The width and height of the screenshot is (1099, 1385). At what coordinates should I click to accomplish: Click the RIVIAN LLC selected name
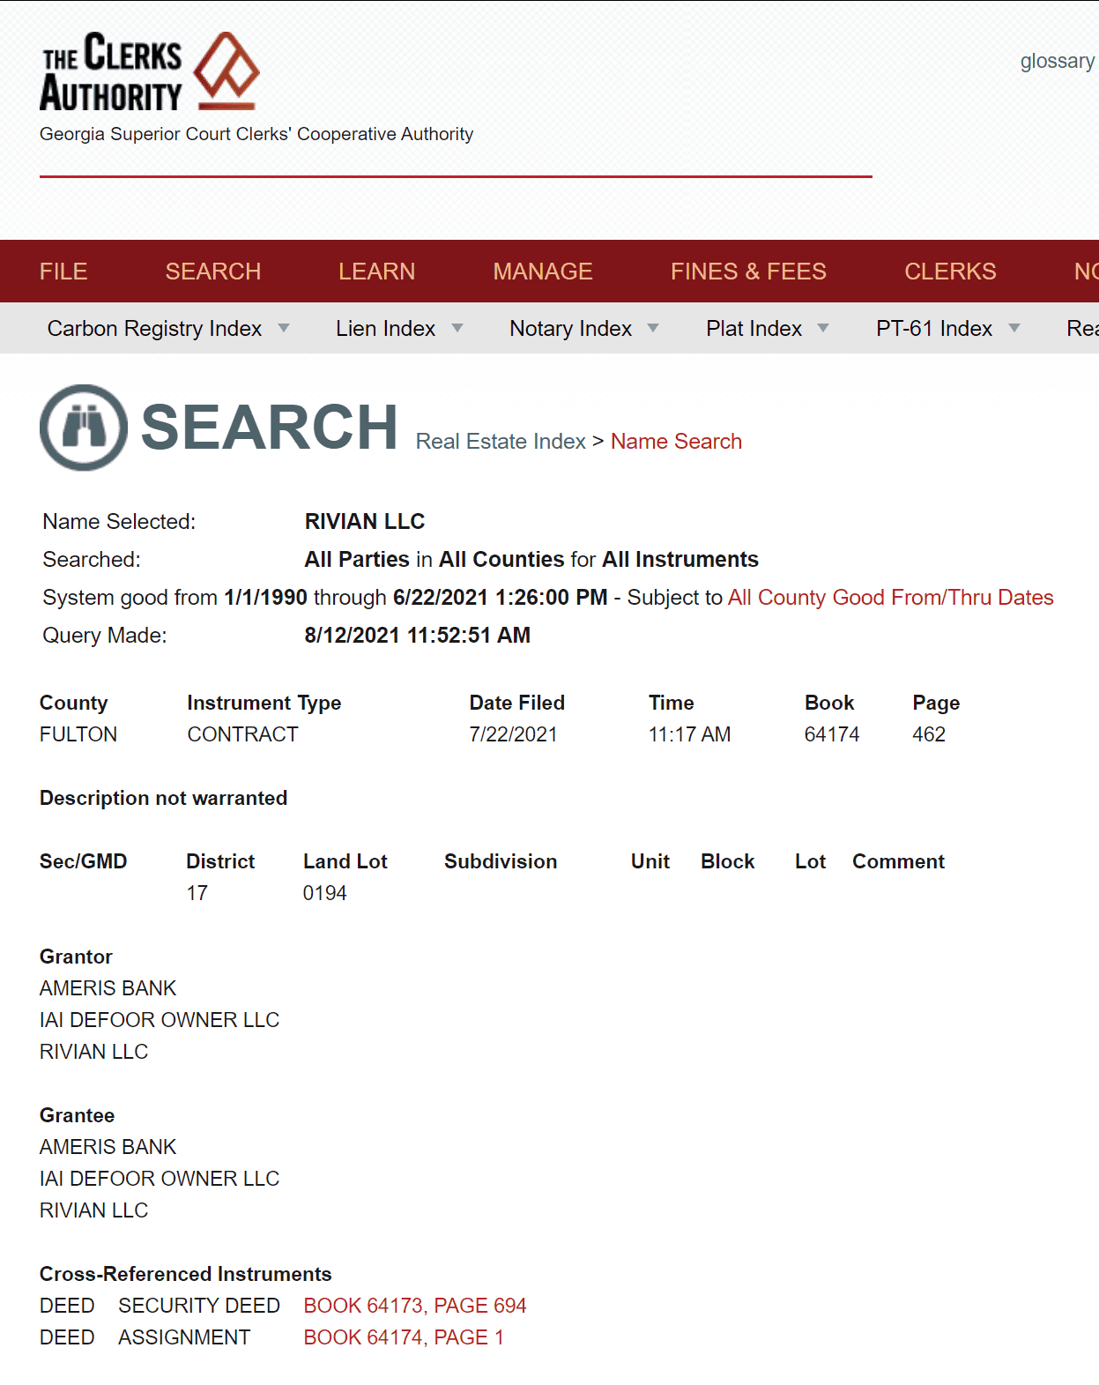pyautogui.click(x=365, y=522)
